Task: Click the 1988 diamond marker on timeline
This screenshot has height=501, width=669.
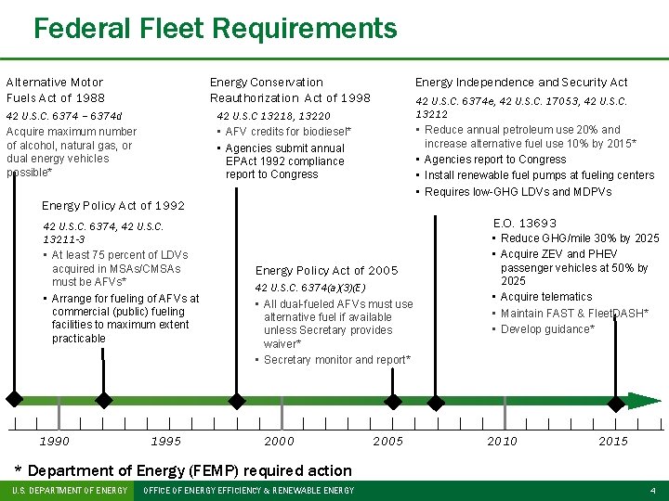Action: click(15, 399)
